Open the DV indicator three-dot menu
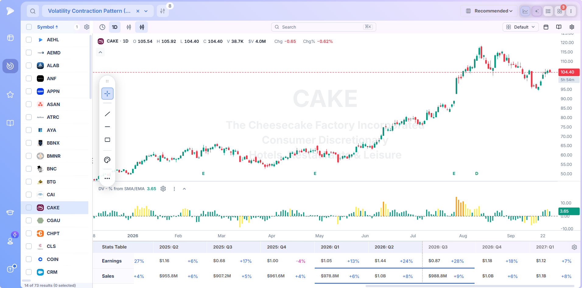Image resolution: width=582 pixels, height=288 pixels. (x=174, y=189)
